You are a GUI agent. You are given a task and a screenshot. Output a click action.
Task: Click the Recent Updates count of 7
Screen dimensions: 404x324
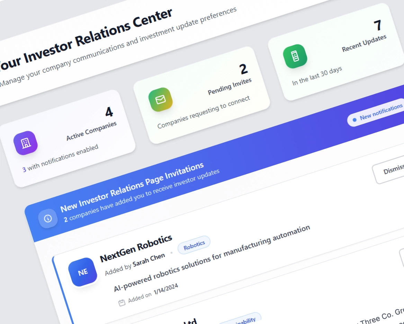click(377, 26)
